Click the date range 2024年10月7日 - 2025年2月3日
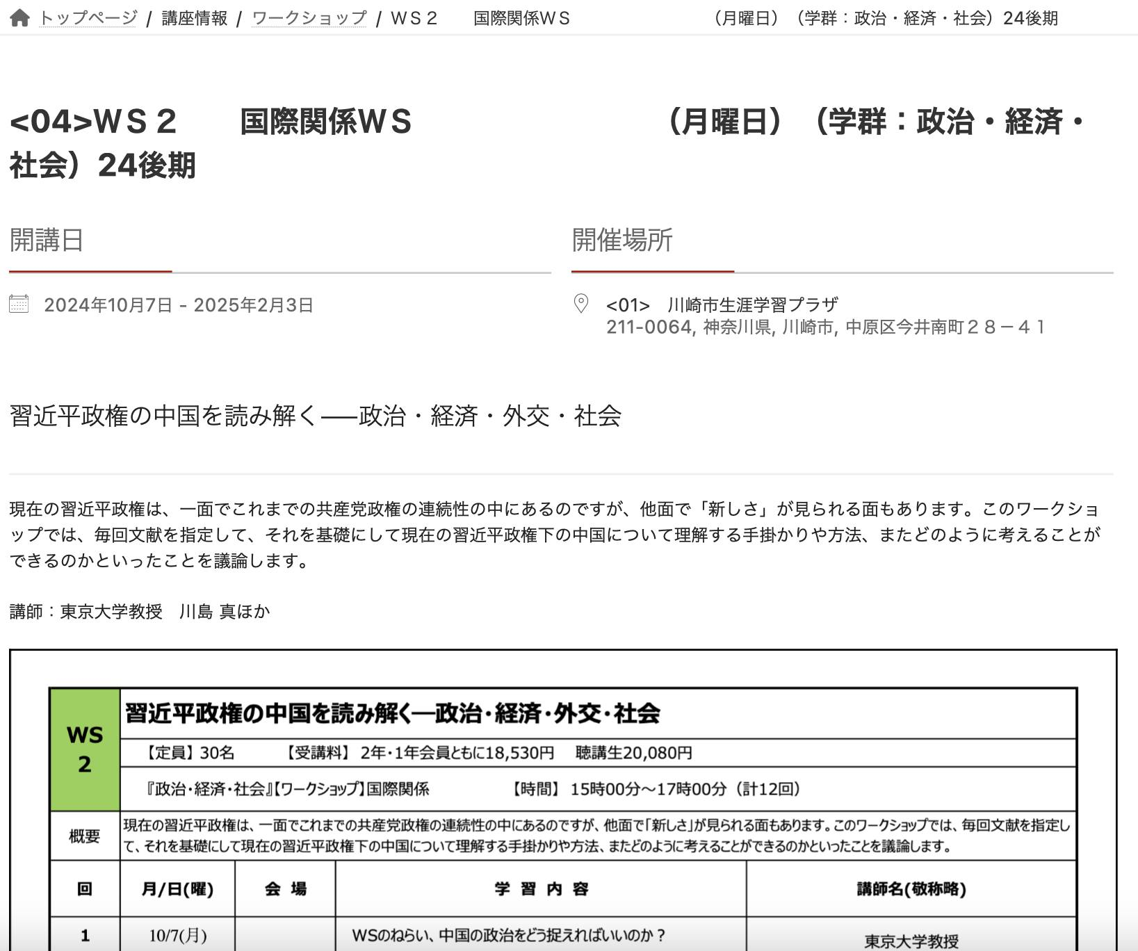The width and height of the screenshot is (1138, 951). tap(179, 305)
